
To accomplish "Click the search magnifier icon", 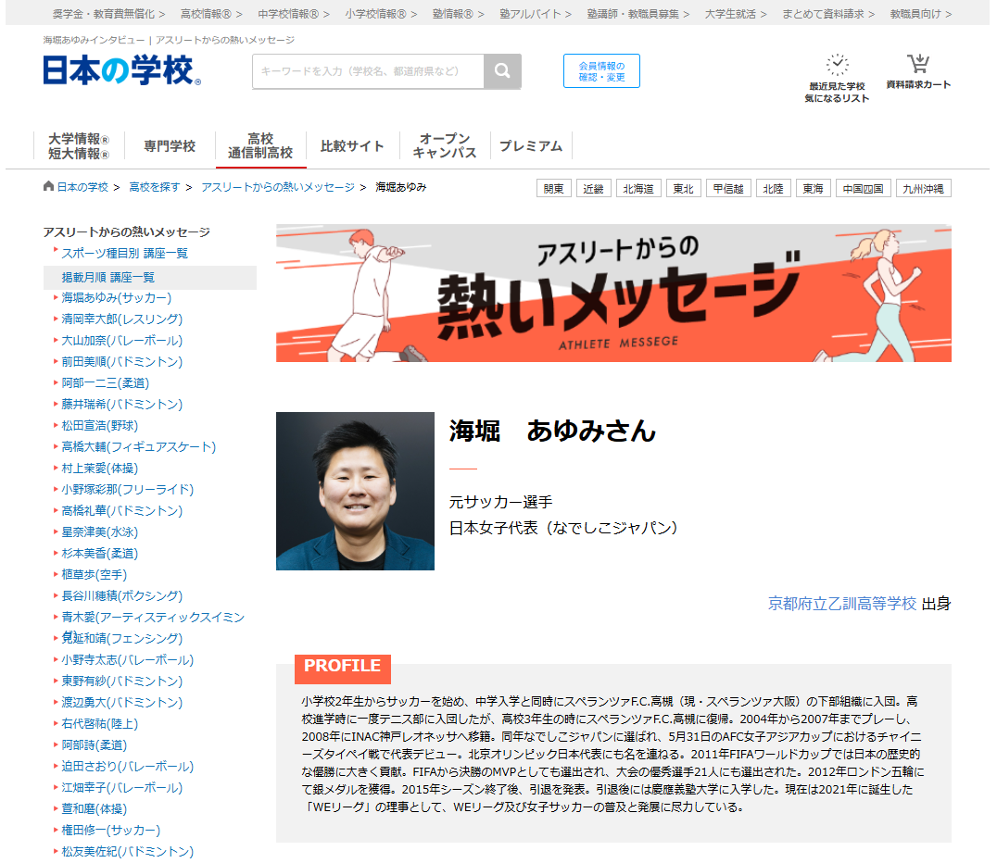I will [503, 71].
